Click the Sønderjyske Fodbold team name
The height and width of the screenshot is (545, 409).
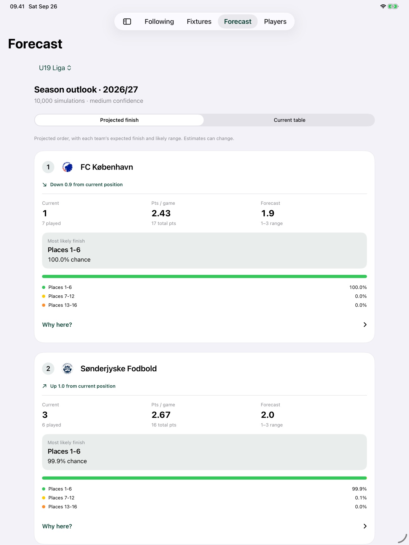click(119, 369)
